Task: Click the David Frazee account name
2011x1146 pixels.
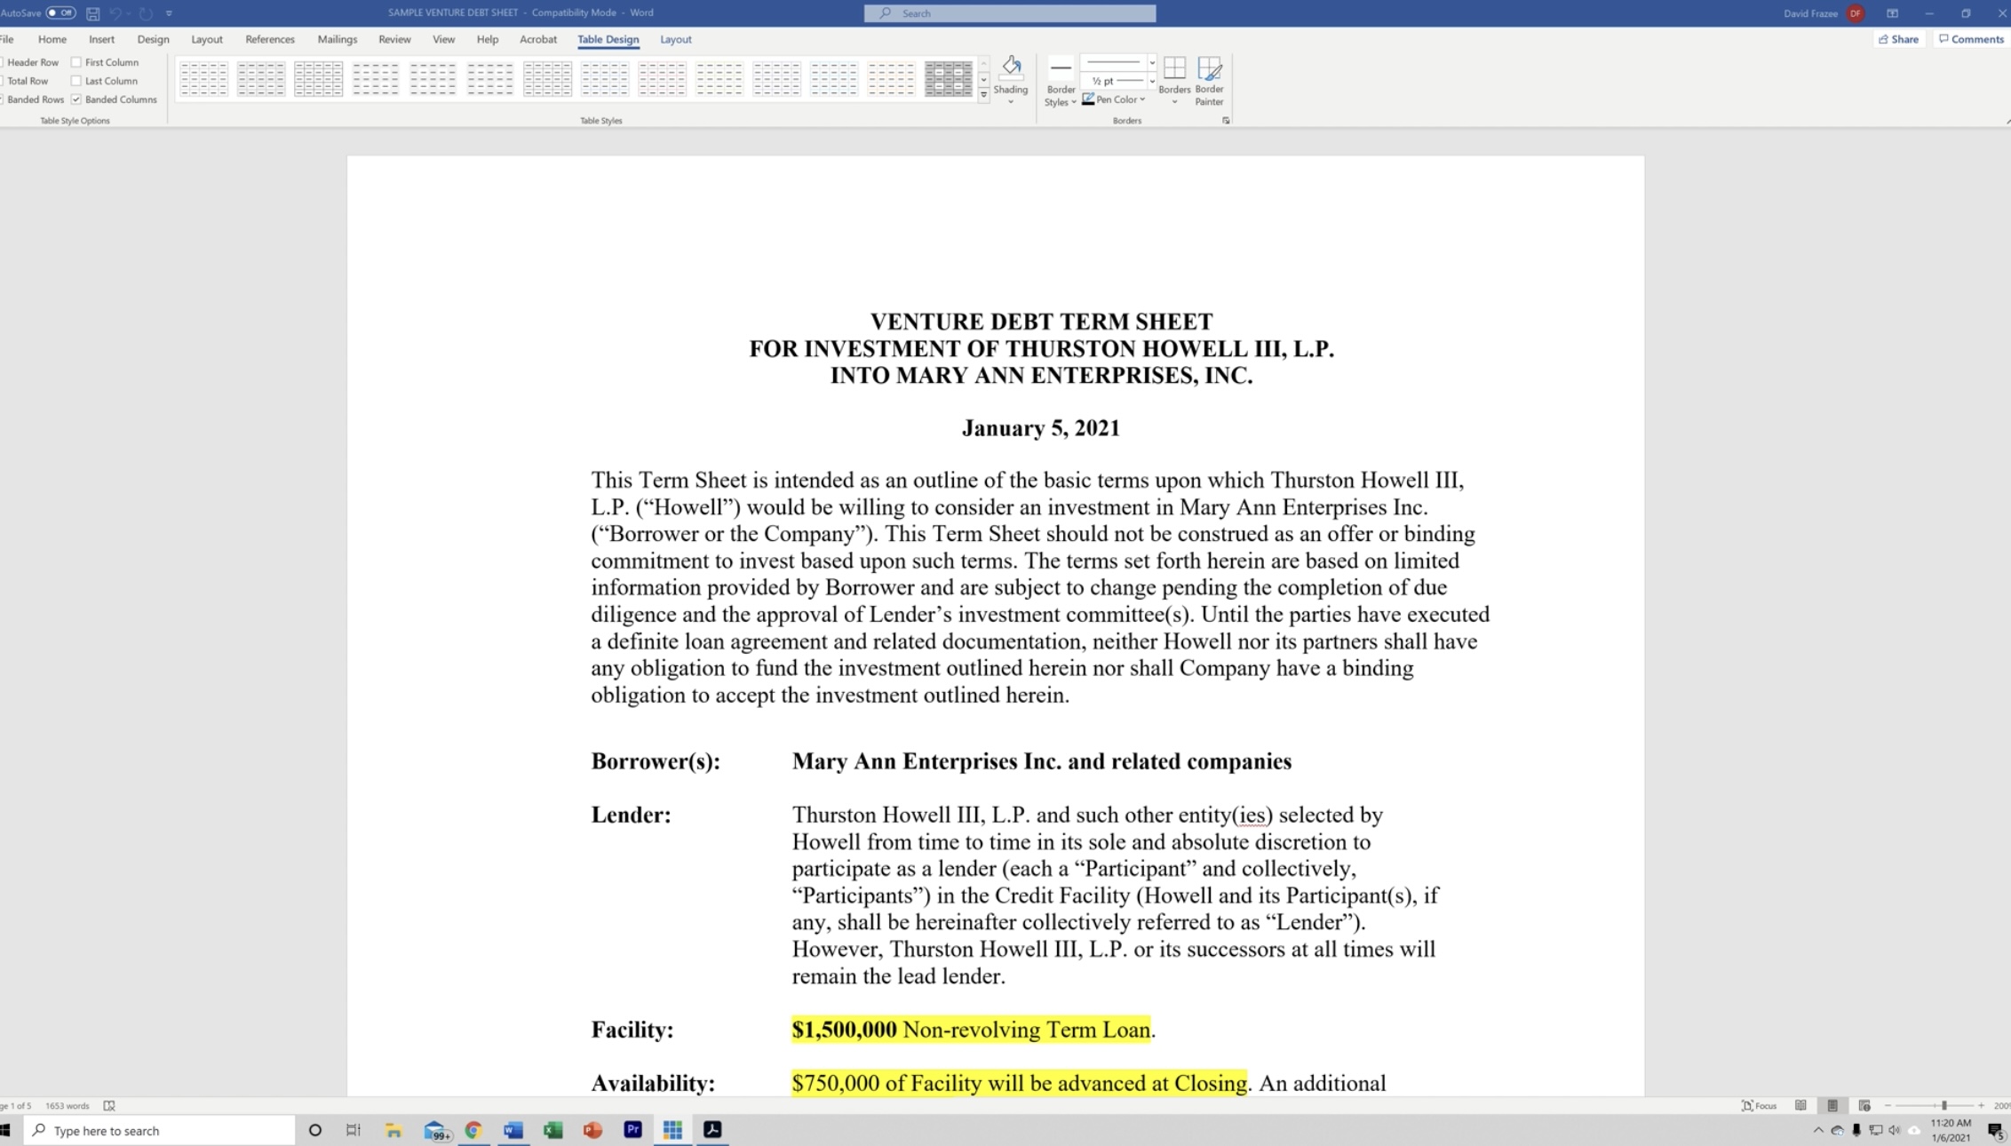Action: [x=1810, y=13]
